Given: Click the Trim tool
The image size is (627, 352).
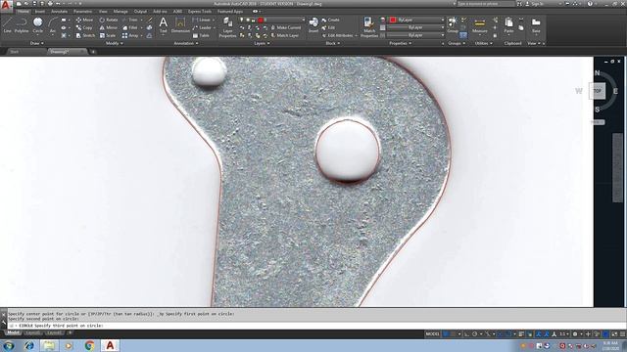Looking at the screenshot, I should coord(130,20).
